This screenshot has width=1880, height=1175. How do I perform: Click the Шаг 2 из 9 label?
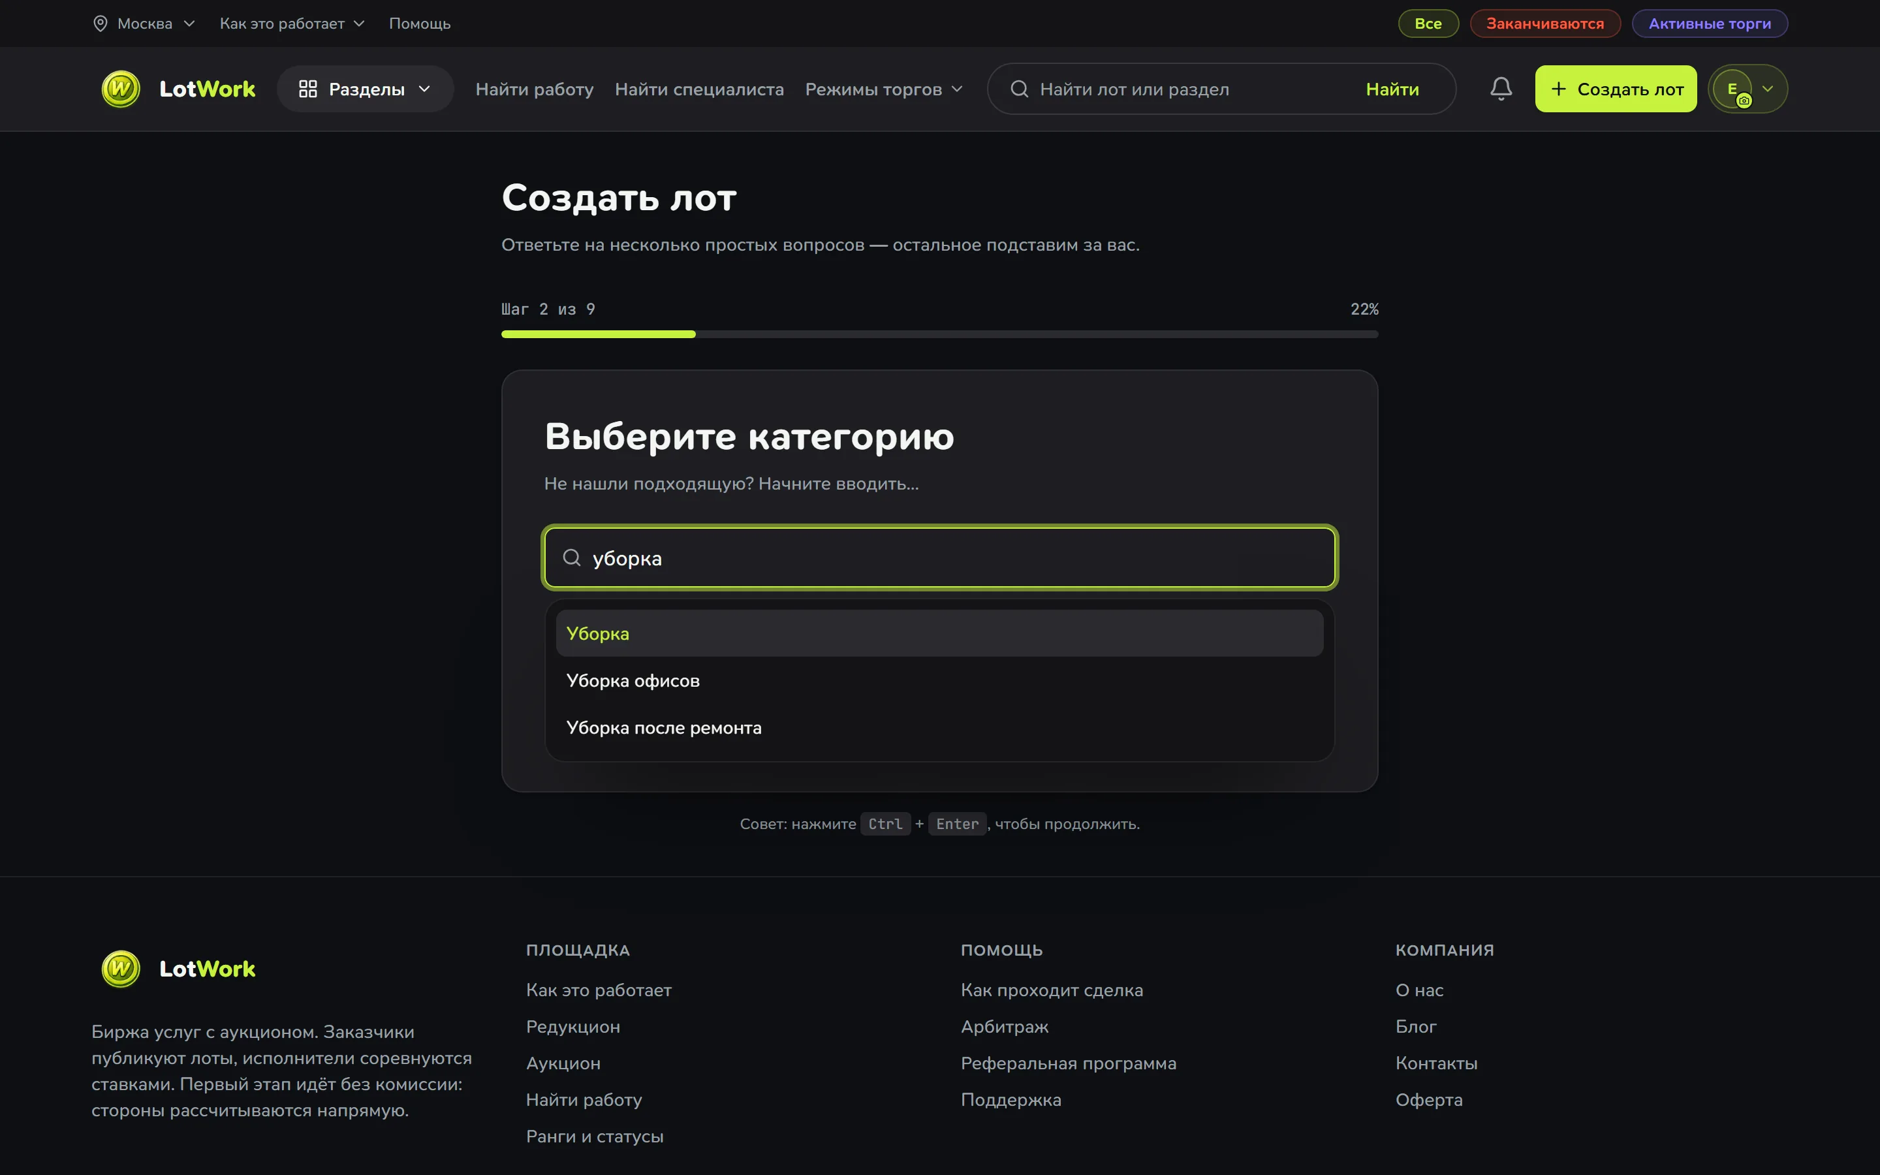[x=548, y=309]
